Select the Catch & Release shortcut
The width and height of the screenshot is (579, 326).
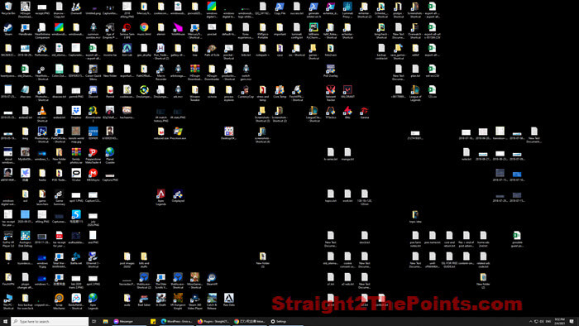(x=212, y=302)
